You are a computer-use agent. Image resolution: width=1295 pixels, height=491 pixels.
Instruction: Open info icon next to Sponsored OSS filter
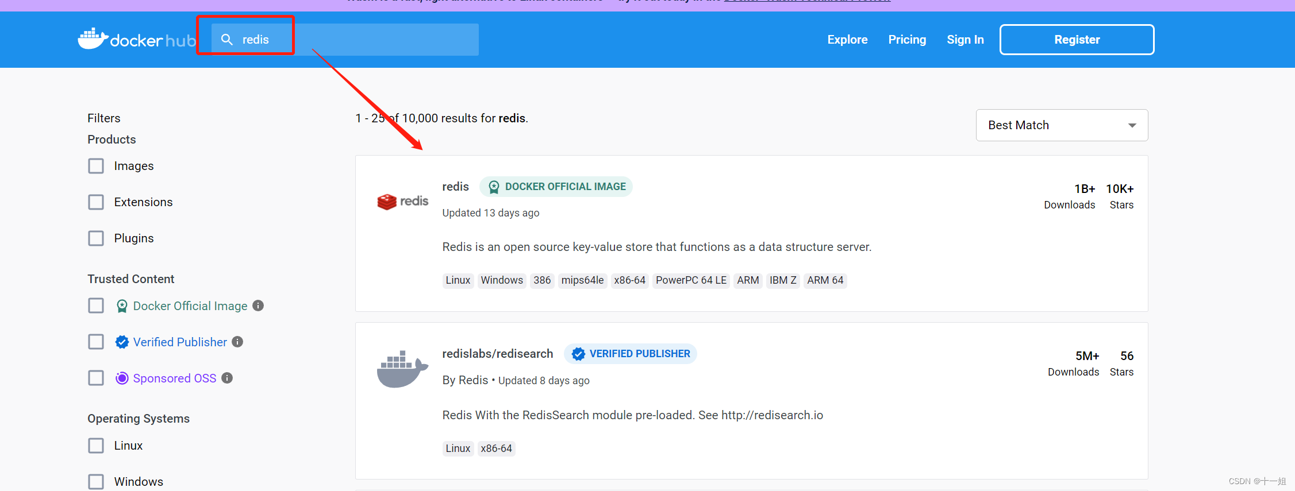pyautogui.click(x=227, y=378)
